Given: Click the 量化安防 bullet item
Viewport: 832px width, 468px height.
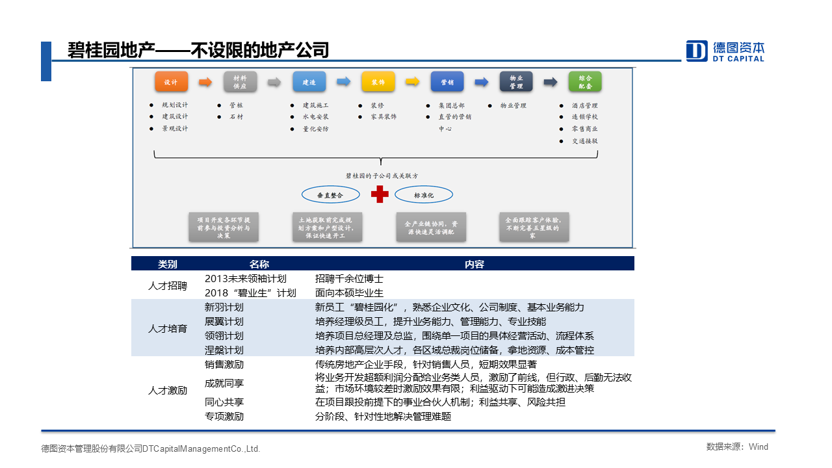Looking at the screenshot, I should click(x=316, y=129).
